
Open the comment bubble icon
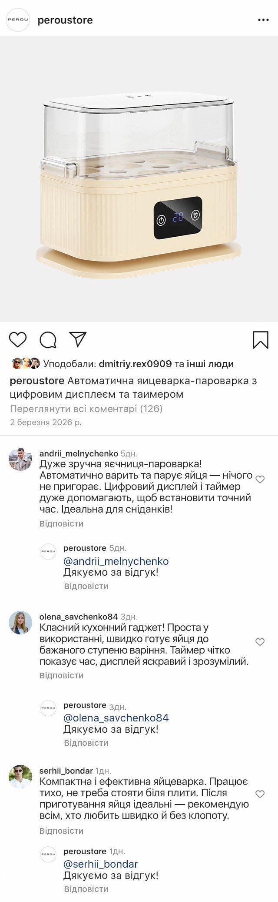[x=48, y=340]
